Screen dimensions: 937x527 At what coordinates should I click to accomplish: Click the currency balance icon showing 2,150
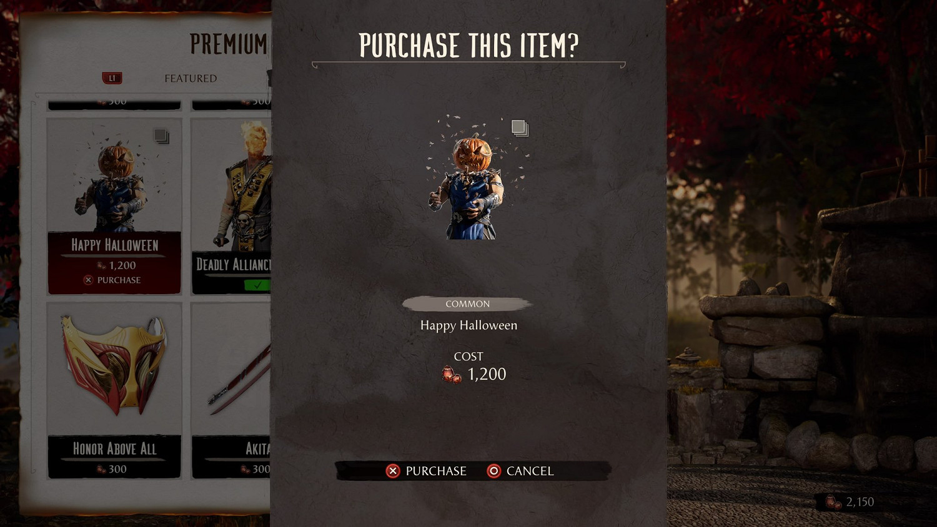tap(834, 502)
